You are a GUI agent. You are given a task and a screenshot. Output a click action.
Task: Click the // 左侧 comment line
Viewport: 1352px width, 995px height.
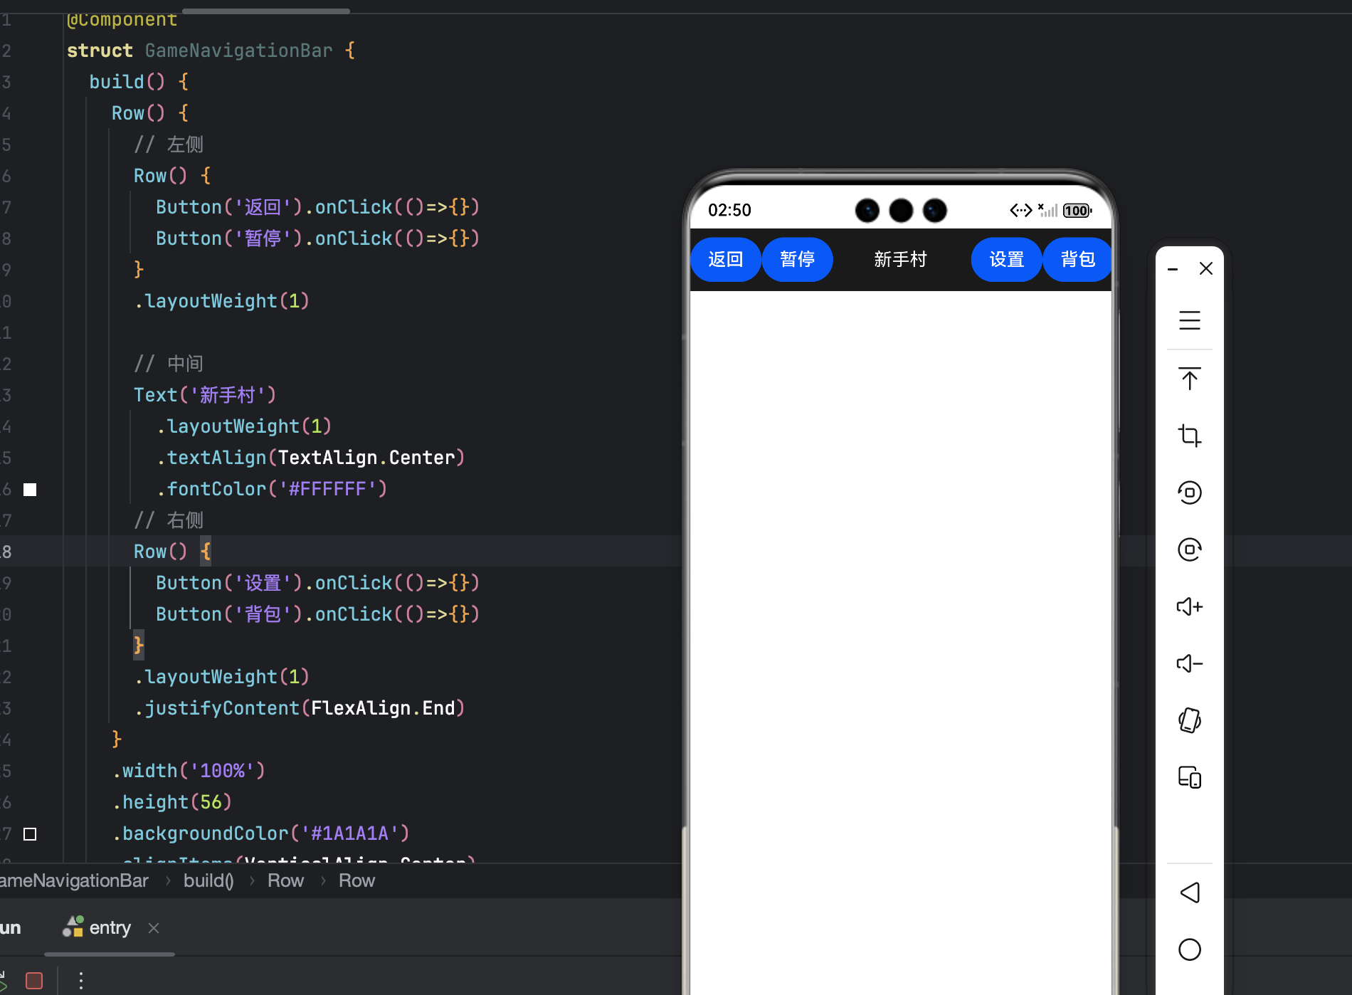[x=169, y=144]
